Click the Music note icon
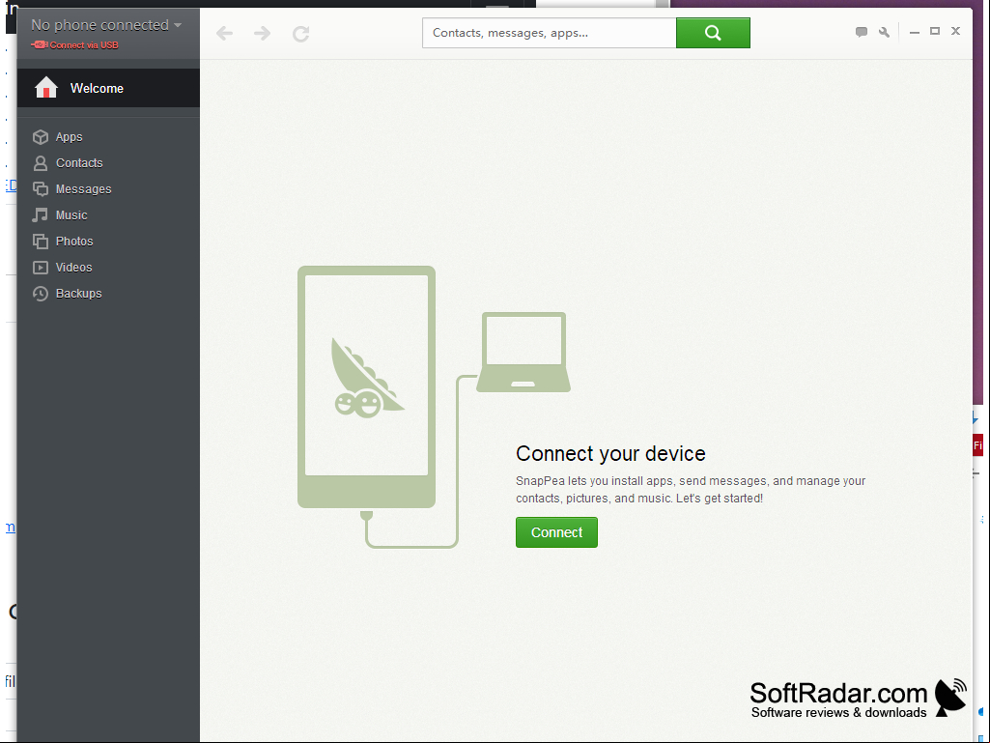 pyautogui.click(x=41, y=214)
